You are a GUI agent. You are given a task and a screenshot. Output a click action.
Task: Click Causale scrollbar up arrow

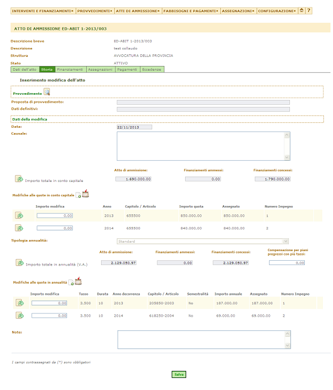287,135
